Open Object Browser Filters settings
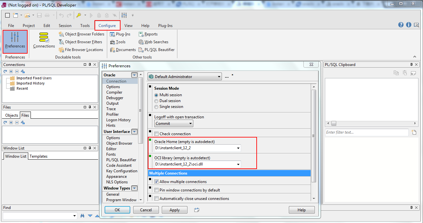The image size is (423, 223). click(81, 42)
